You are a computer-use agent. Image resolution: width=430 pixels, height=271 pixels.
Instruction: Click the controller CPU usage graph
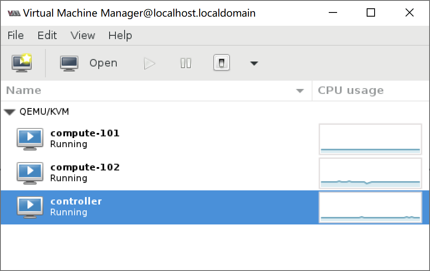click(x=370, y=207)
